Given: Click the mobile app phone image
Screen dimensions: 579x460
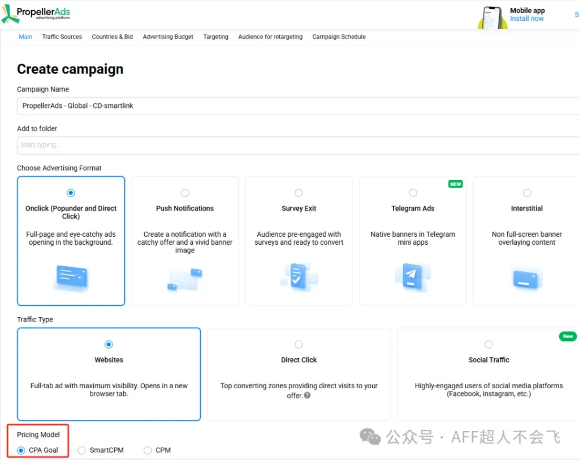Looking at the screenshot, I should [x=492, y=17].
